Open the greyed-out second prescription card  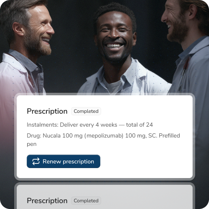click(104, 197)
